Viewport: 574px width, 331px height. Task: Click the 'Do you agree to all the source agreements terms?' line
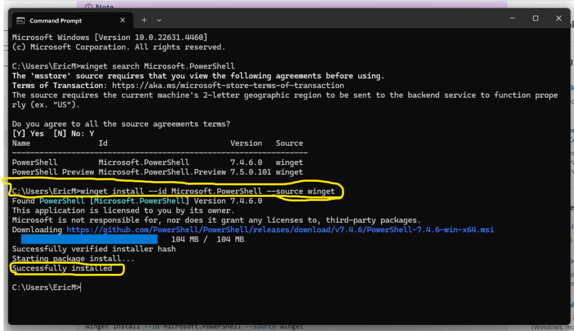(x=121, y=124)
